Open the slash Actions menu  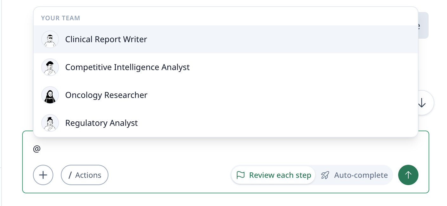85,175
